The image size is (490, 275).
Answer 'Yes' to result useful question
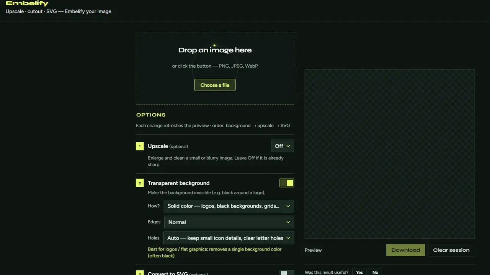pos(359,272)
